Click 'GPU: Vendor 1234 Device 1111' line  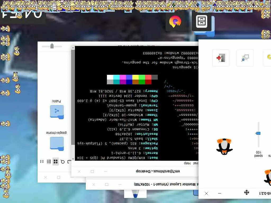coord(128,96)
